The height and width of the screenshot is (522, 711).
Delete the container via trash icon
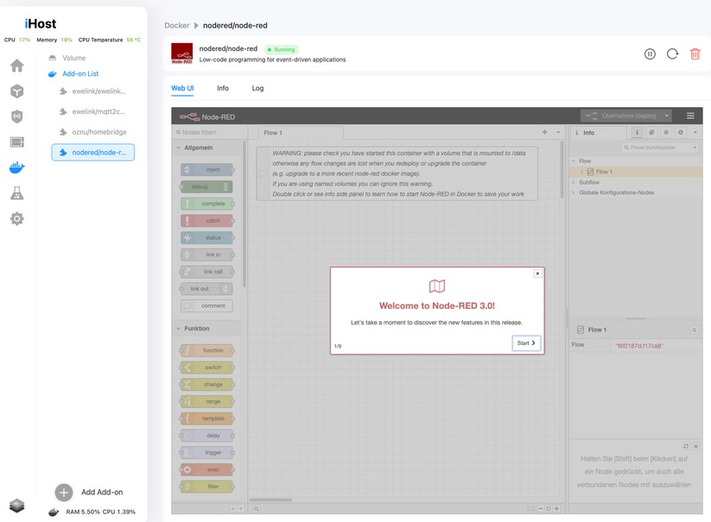tap(695, 53)
